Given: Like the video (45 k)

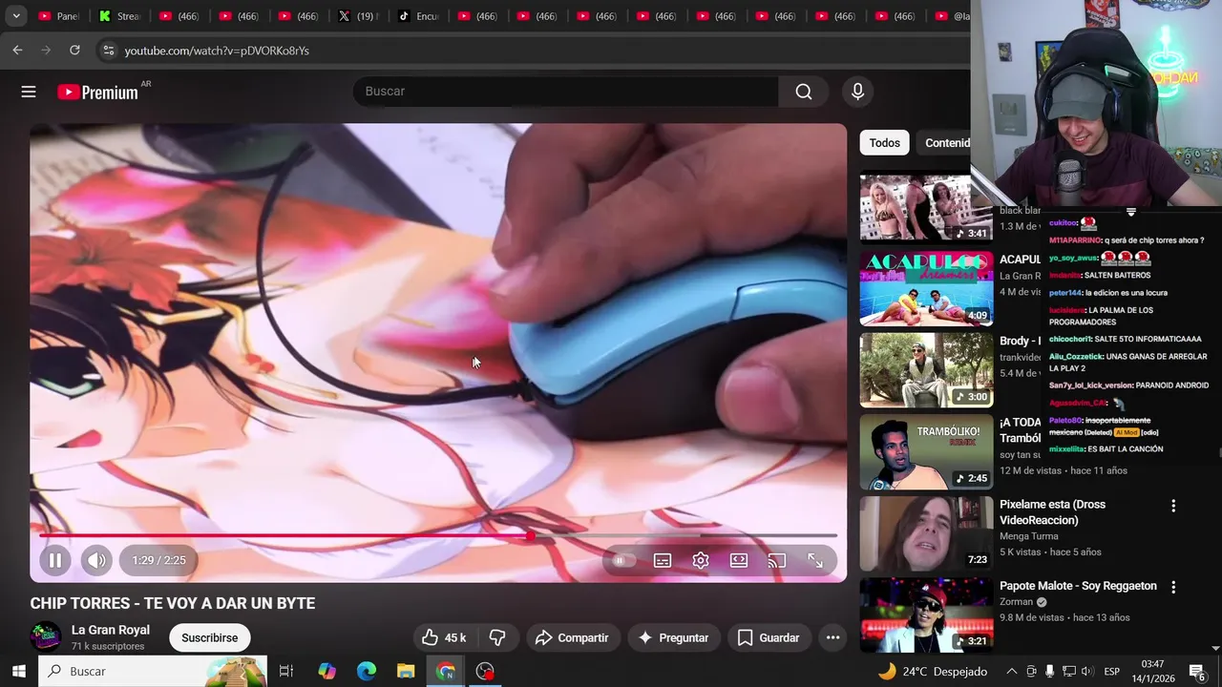Looking at the screenshot, I should (x=444, y=637).
